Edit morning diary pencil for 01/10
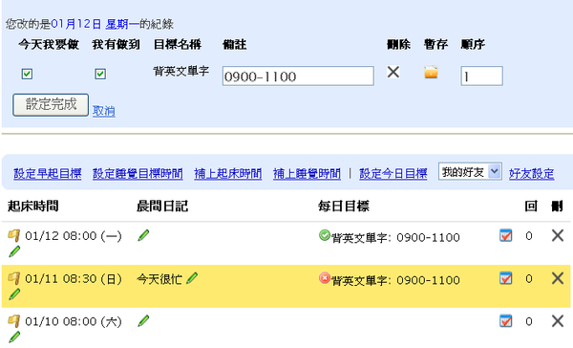 coord(143,321)
